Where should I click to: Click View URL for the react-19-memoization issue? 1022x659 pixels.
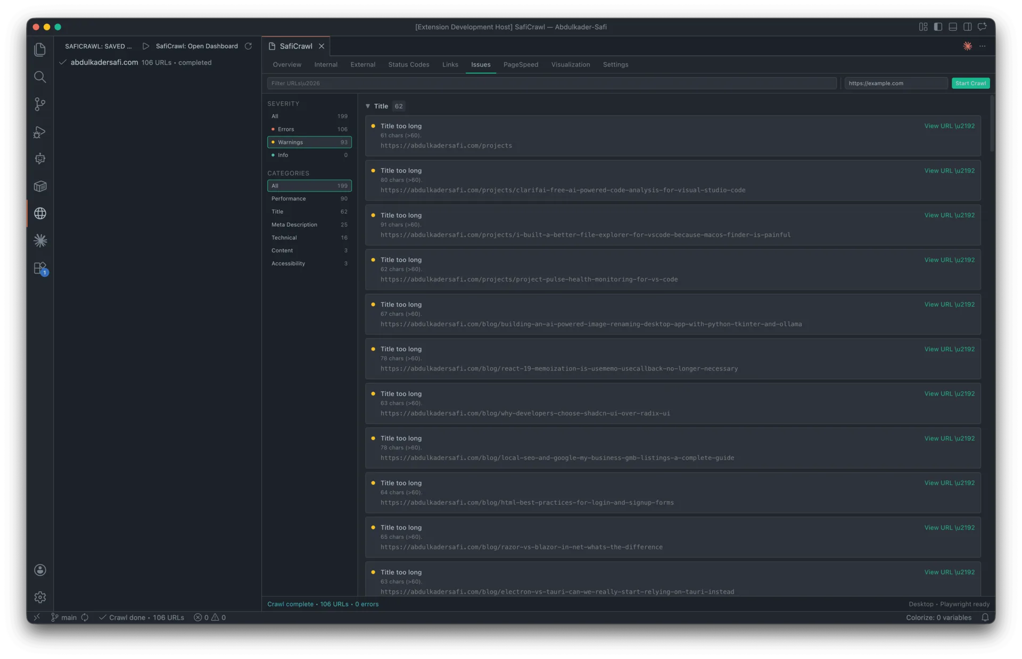(949, 349)
